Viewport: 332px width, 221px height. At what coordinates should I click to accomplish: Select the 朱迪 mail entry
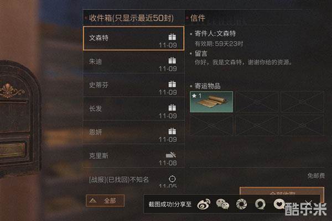click(x=133, y=62)
